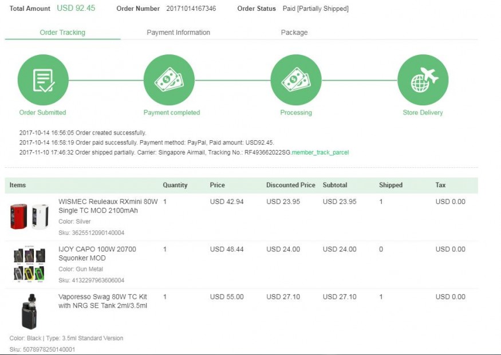Viewport: 501px width, 355px height.
Task: Switch to the Payment Information tab
Action: (x=178, y=33)
